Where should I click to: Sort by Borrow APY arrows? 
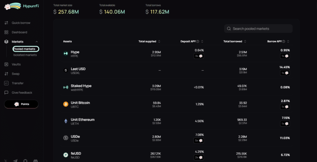(x=288, y=42)
